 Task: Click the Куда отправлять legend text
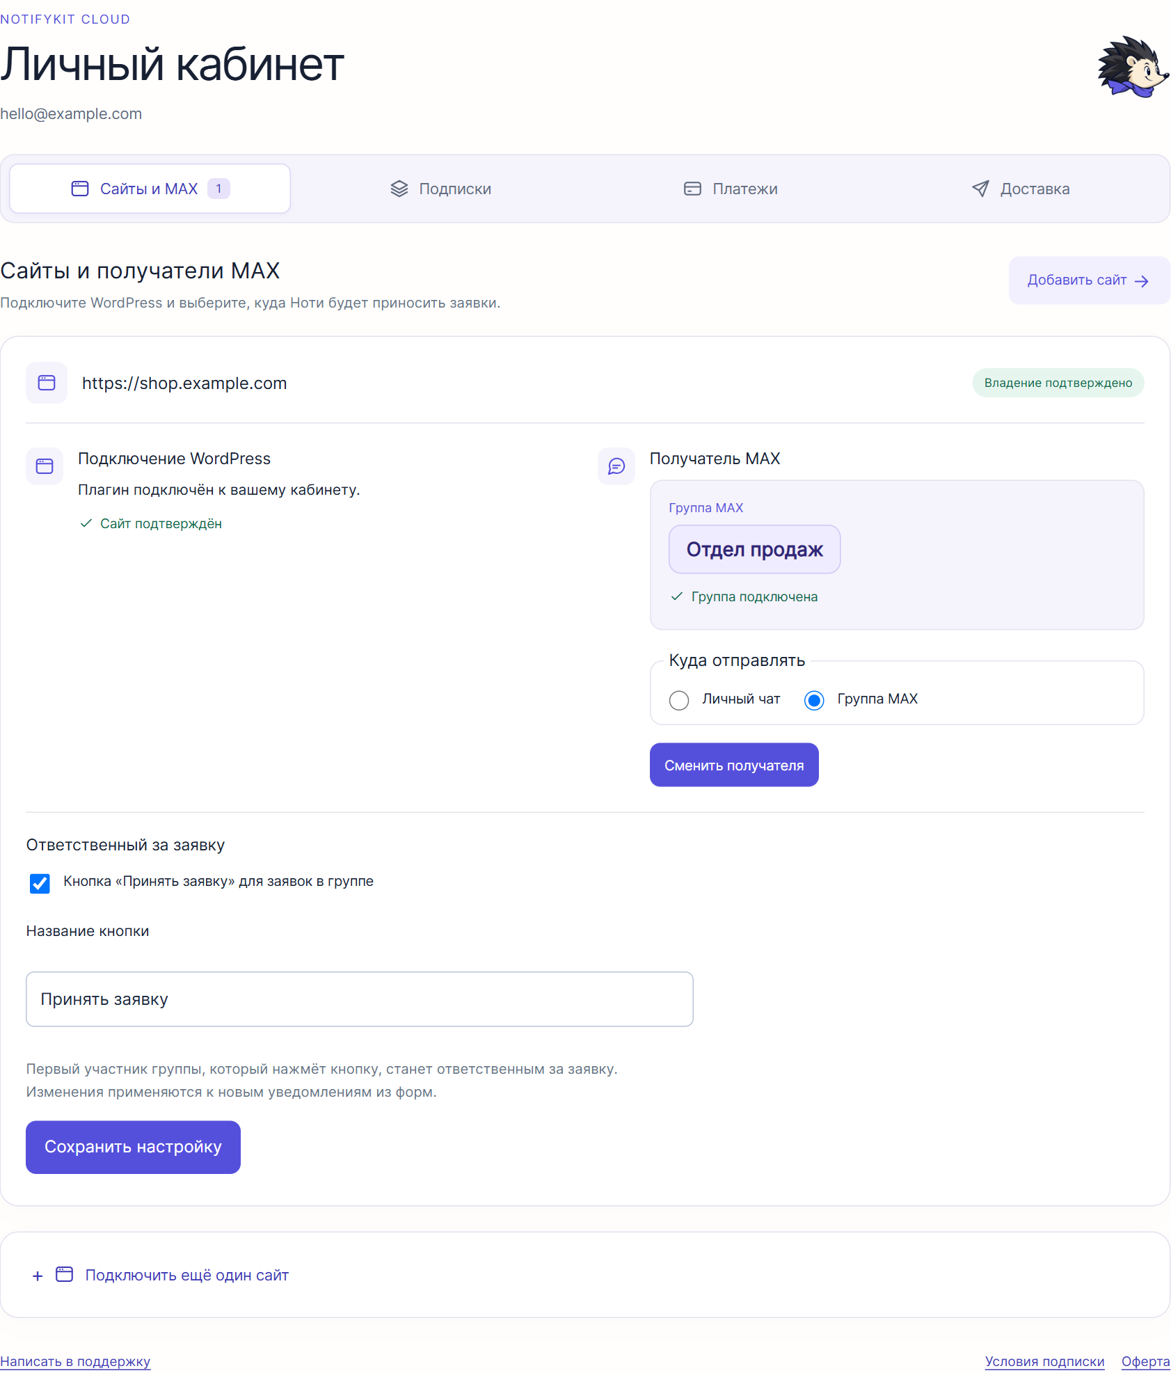tap(737, 660)
